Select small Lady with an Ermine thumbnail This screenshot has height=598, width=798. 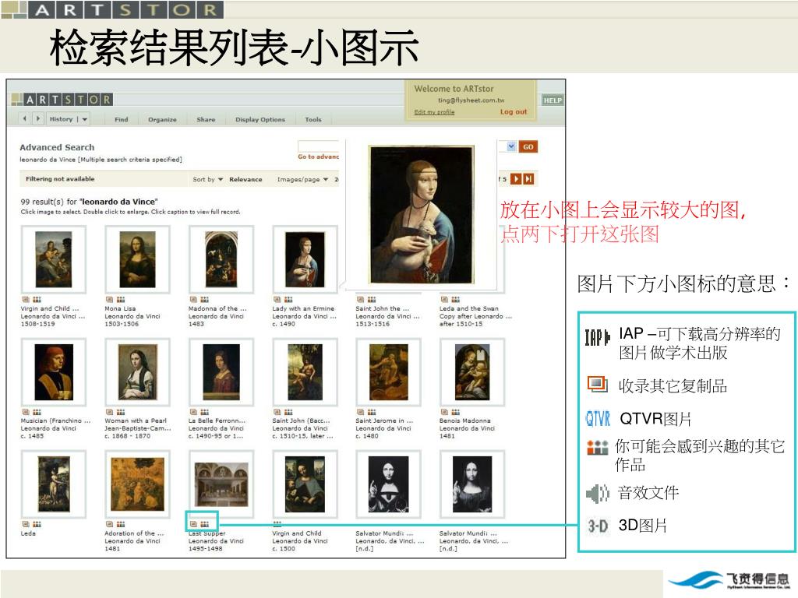(305, 259)
